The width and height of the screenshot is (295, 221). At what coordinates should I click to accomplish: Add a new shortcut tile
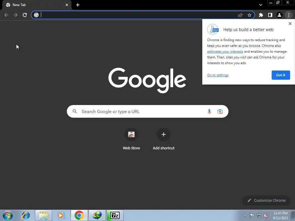[164, 139]
